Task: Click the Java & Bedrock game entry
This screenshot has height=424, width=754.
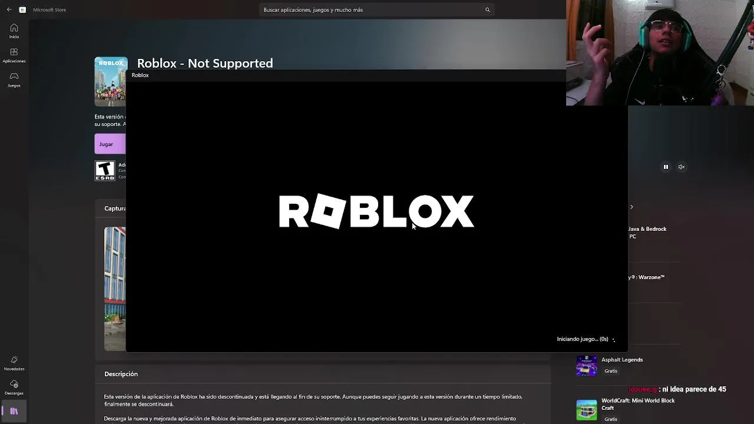Action: (x=647, y=233)
